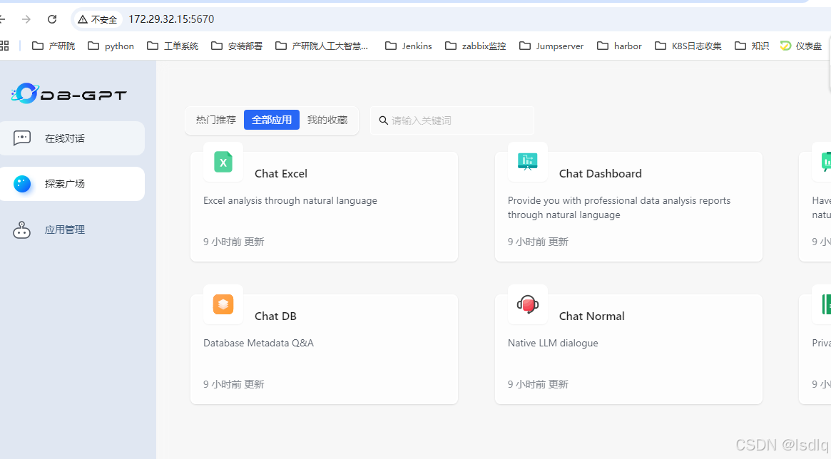Click the Chat DB orange layers icon
Screen dimensions: 831x459
(223, 304)
